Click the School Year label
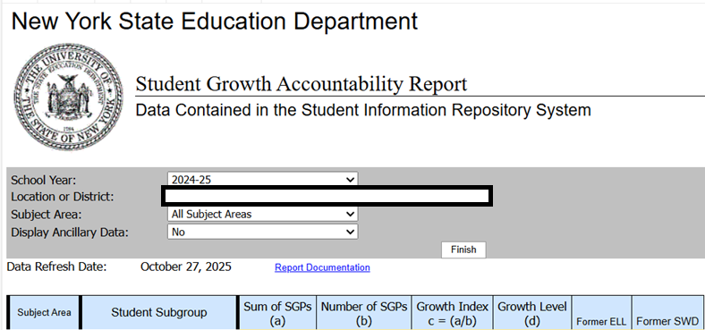The height and width of the screenshot is (330, 705). pos(44,180)
